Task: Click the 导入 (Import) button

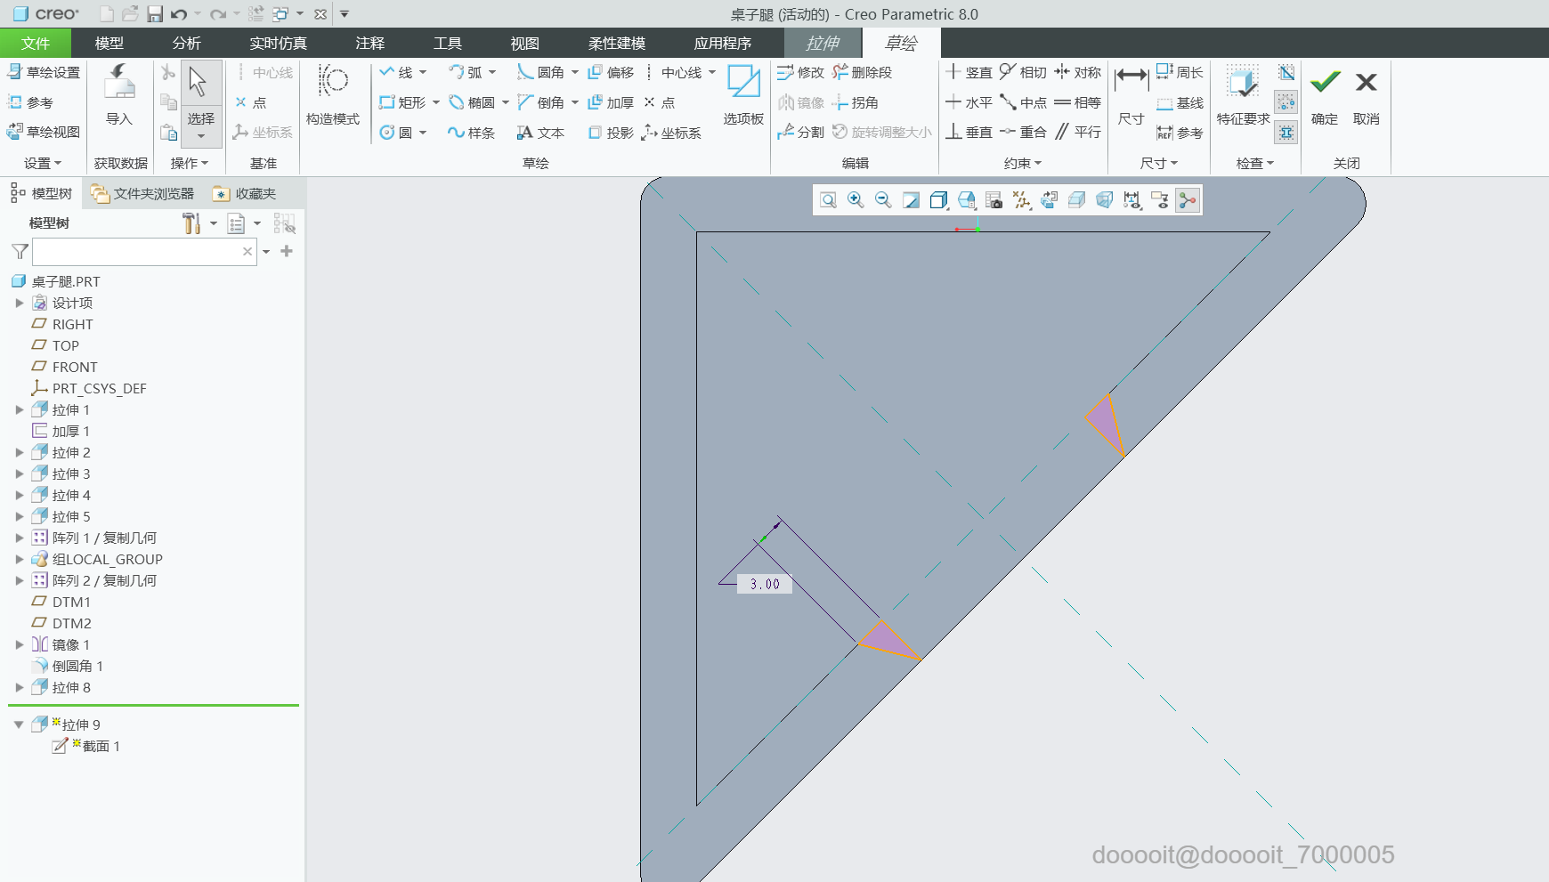Action: pyautogui.click(x=119, y=95)
